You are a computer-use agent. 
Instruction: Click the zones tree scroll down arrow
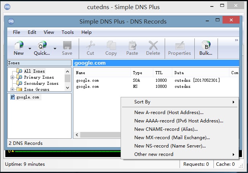(x=68, y=87)
